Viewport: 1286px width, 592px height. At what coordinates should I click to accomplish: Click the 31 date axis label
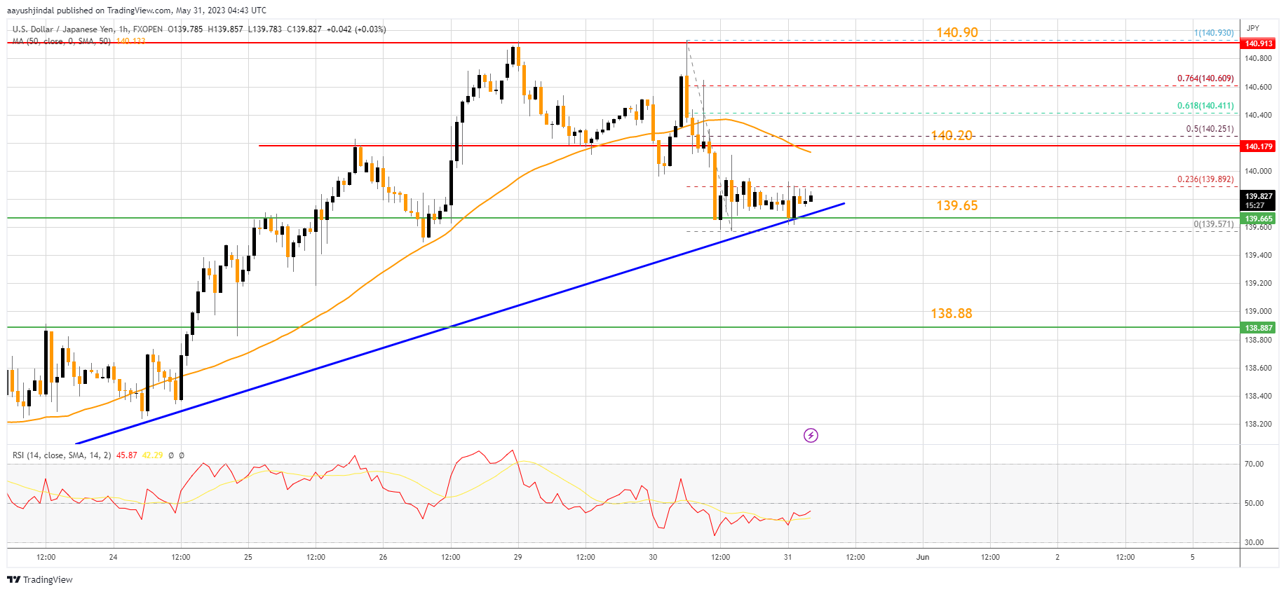pyautogui.click(x=788, y=558)
